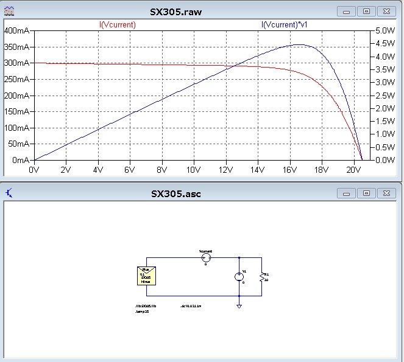The height and width of the screenshot is (362, 404).
Task: Select the V1 voltage source symbol
Action: tap(239, 277)
